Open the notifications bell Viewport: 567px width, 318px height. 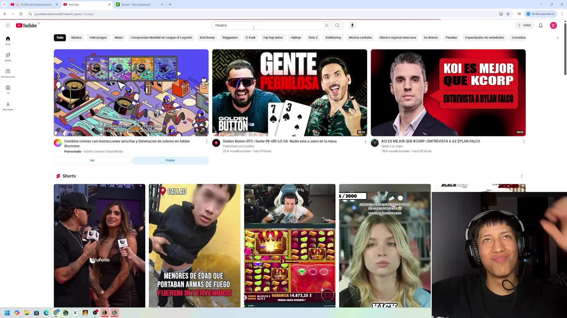pos(540,25)
